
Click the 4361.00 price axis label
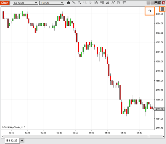tap(160, 52)
